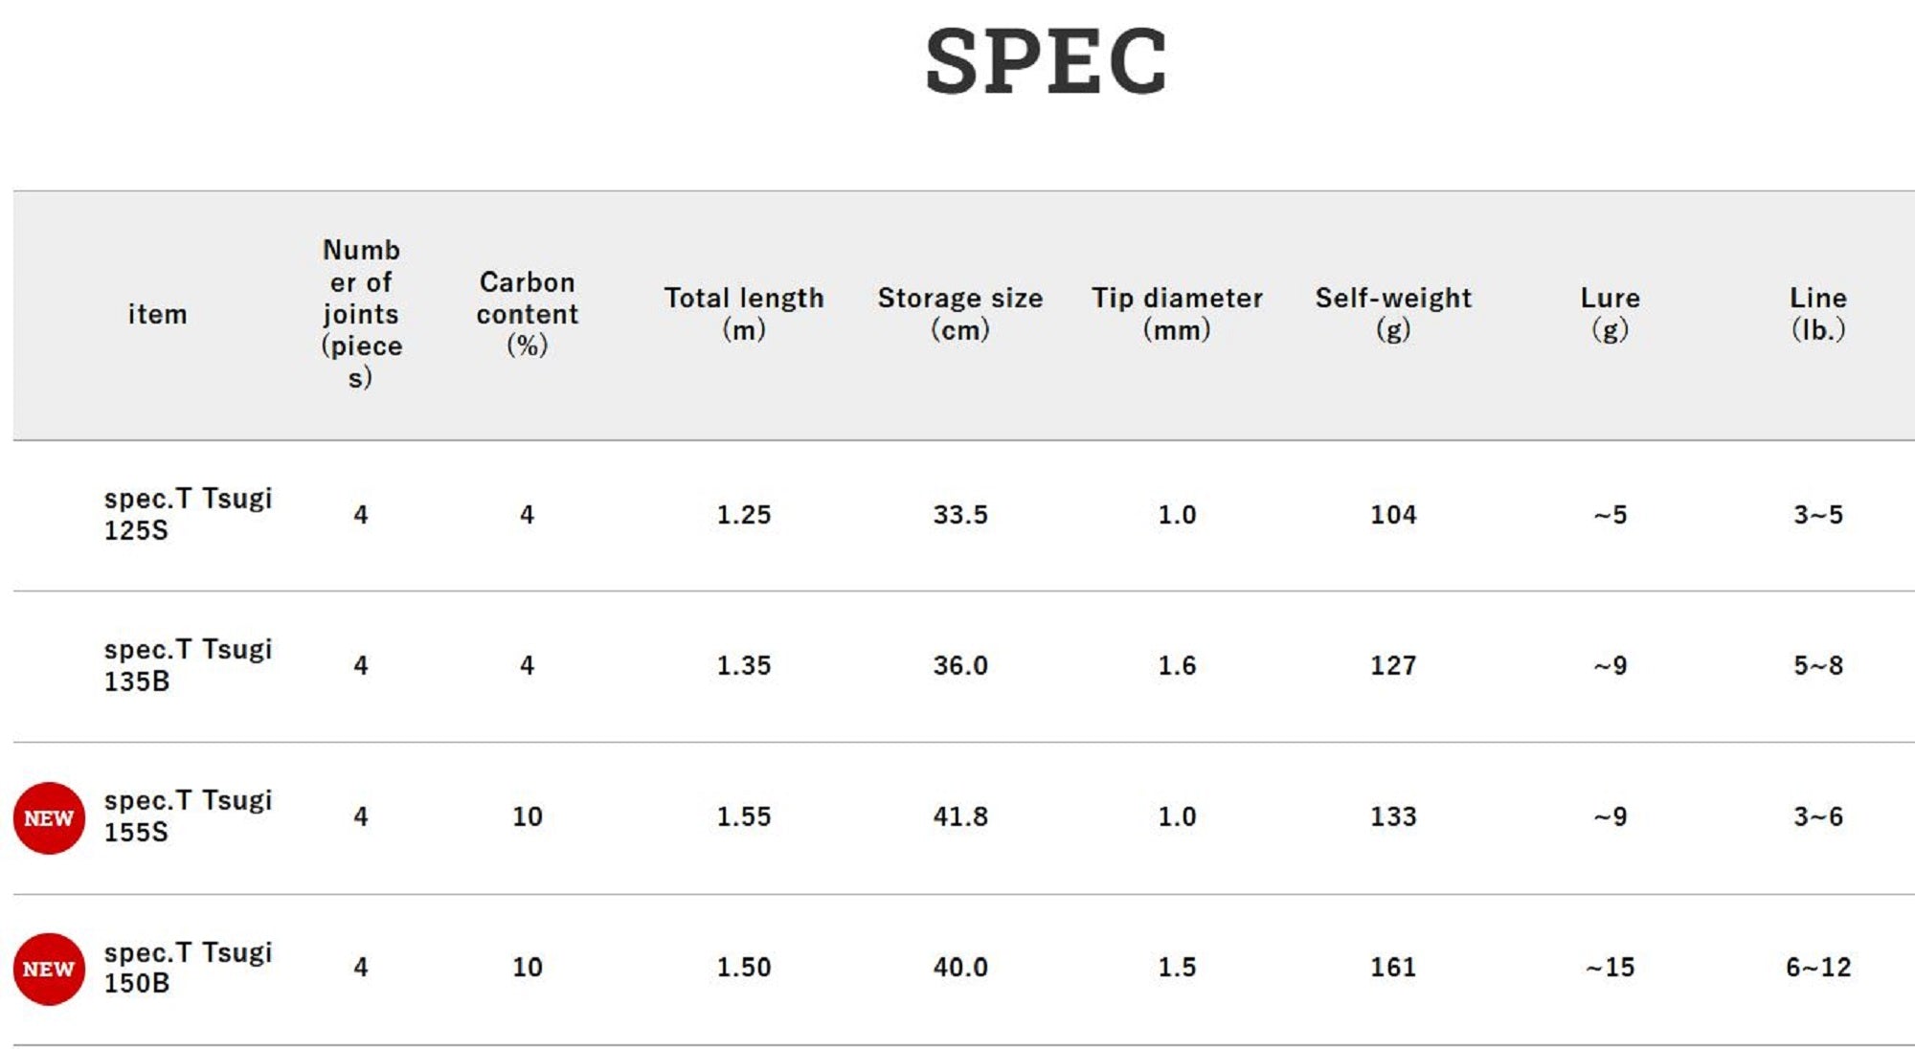Click the Self-weight column header
Screen dimensions: 1915x1049
1393,314
